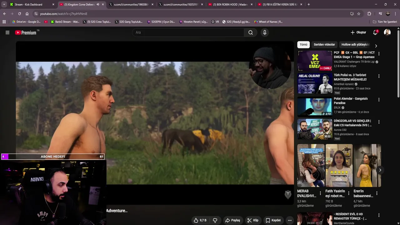Viewport: 400px width, 225px height.
Task: Click the Paylaş share button
Action: tap(233, 220)
